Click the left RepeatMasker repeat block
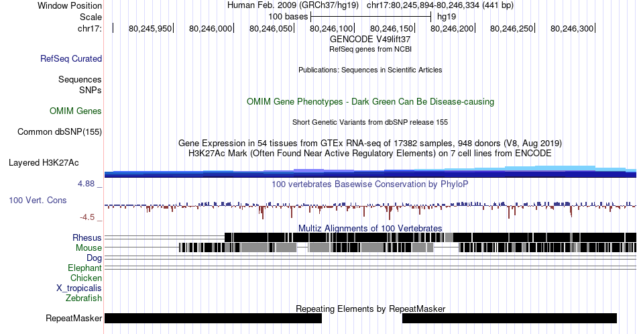The height and width of the screenshot is (334, 637). pyautogui.click(x=213, y=318)
